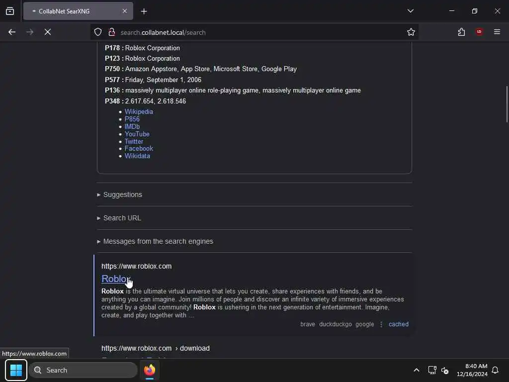Viewport: 509px width, 382px height.
Task: Show hidden system tray icons
Action: [x=417, y=370]
